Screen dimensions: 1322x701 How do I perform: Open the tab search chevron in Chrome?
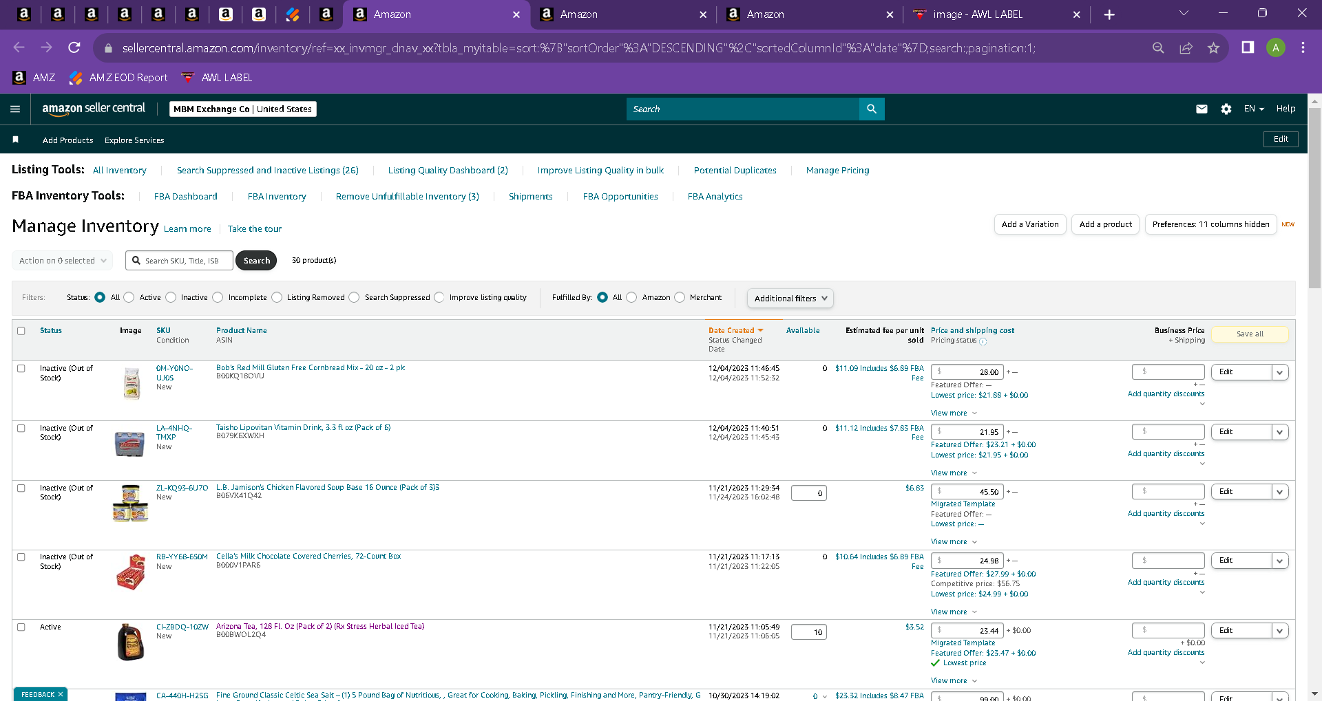tap(1184, 13)
